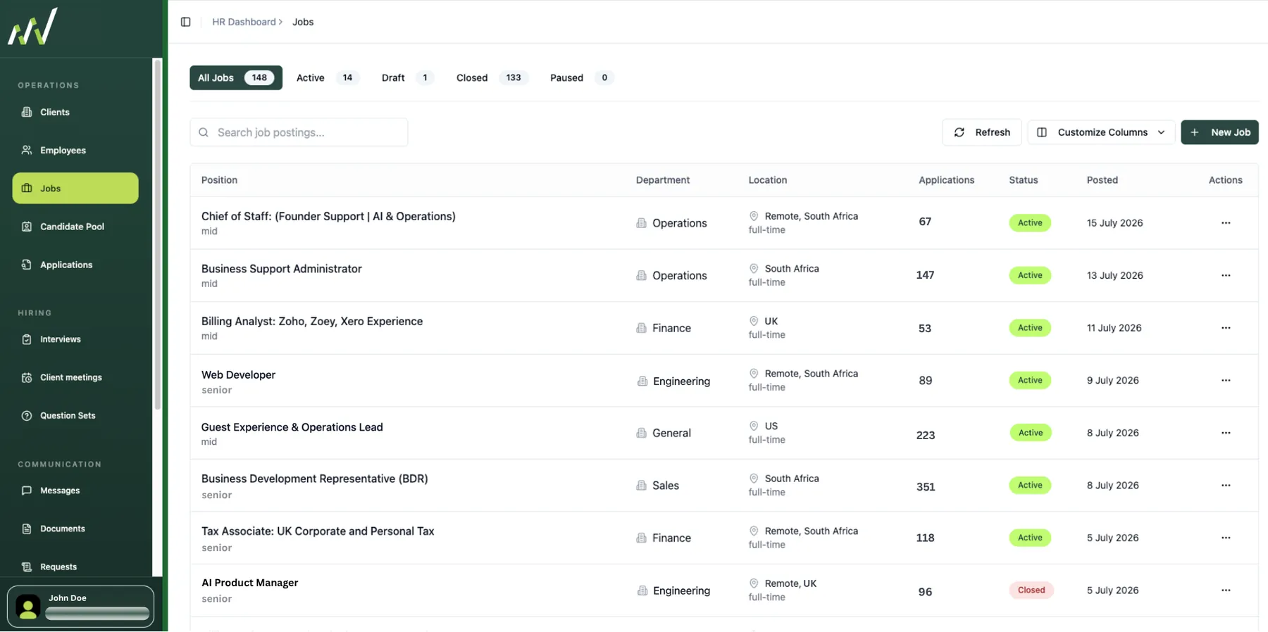Open actions menu for Chief of Staff row
Image resolution: width=1268 pixels, height=632 pixels.
(x=1226, y=223)
